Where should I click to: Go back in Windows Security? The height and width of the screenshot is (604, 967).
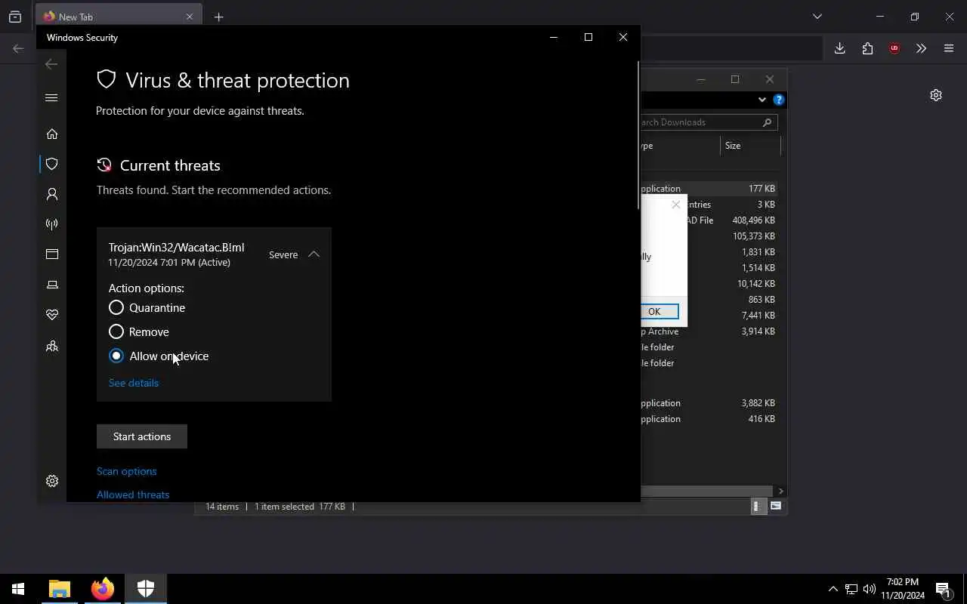(51, 65)
